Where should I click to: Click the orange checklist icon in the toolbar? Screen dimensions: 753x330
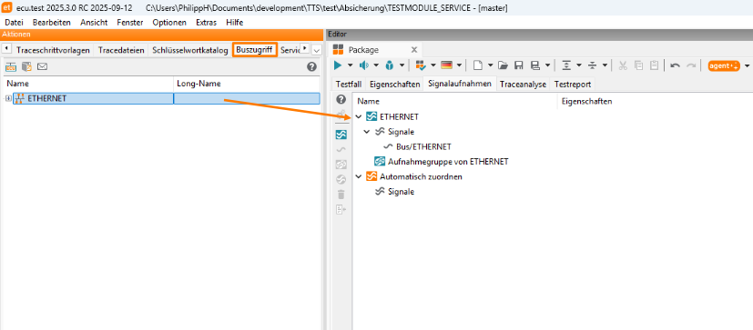[421, 65]
